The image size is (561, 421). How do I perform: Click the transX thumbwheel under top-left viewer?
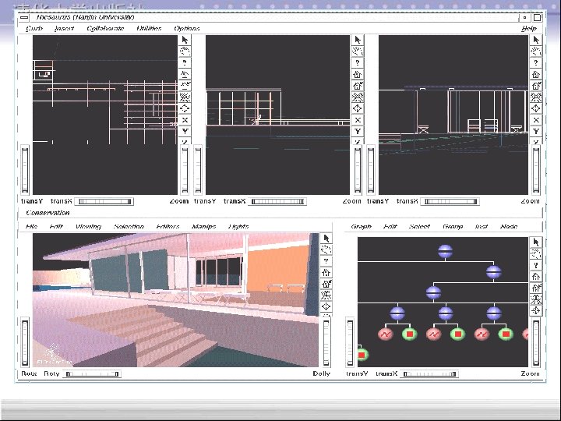coord(104,202)
